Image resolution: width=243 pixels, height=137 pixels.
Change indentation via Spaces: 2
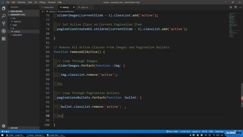click(x=196, y=132)
